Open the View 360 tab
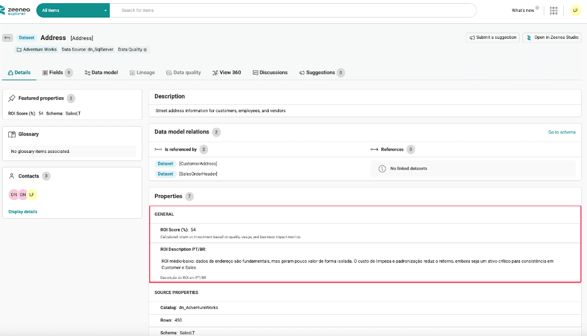 coord(226,73)
